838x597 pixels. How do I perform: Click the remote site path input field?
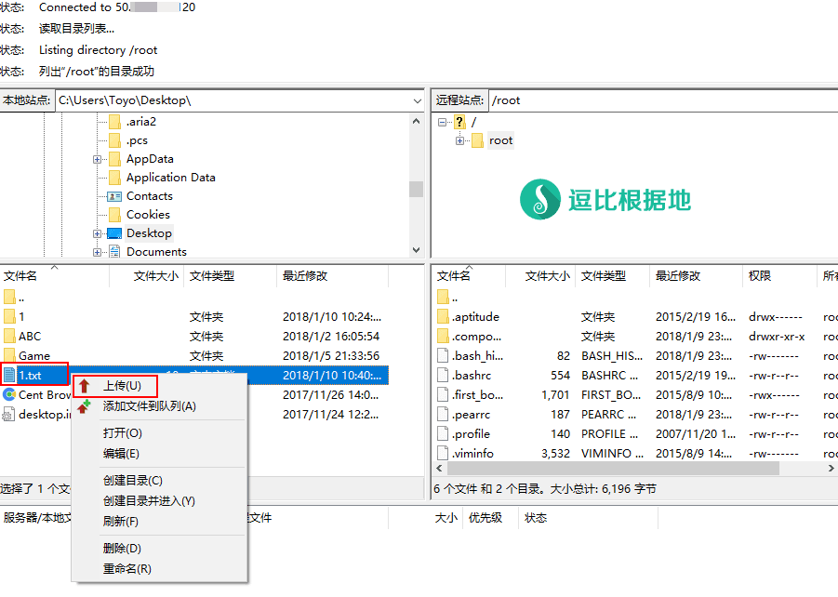point(660,100)
